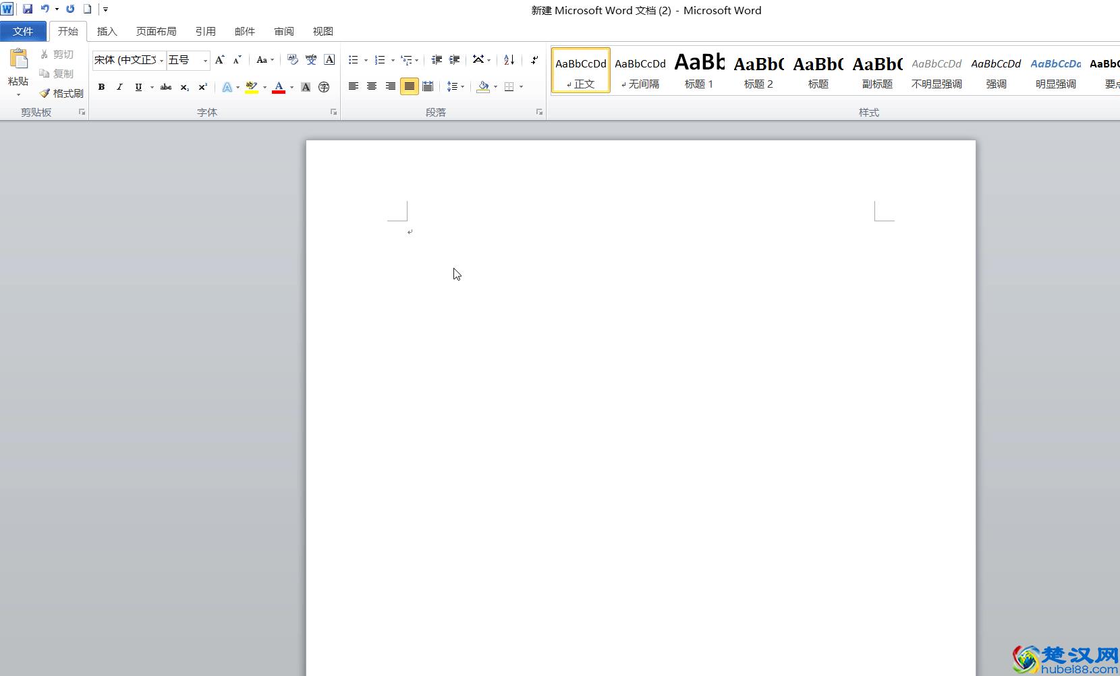Click the Format Painter (格式刷) icon

(61, 93)
